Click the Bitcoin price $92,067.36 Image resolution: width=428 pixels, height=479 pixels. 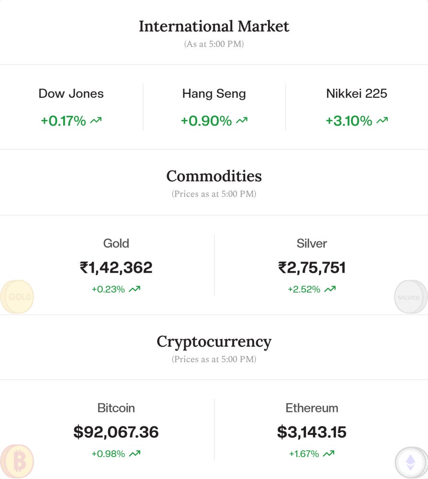click(x=116, y=432)
